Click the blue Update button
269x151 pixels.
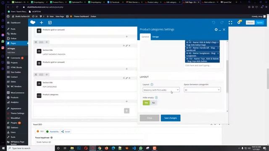pyautogui.click(x=260, y=23)
